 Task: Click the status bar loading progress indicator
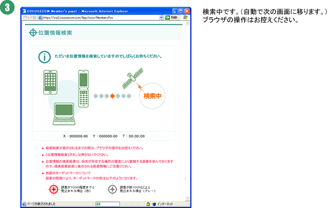coord(108,204)
